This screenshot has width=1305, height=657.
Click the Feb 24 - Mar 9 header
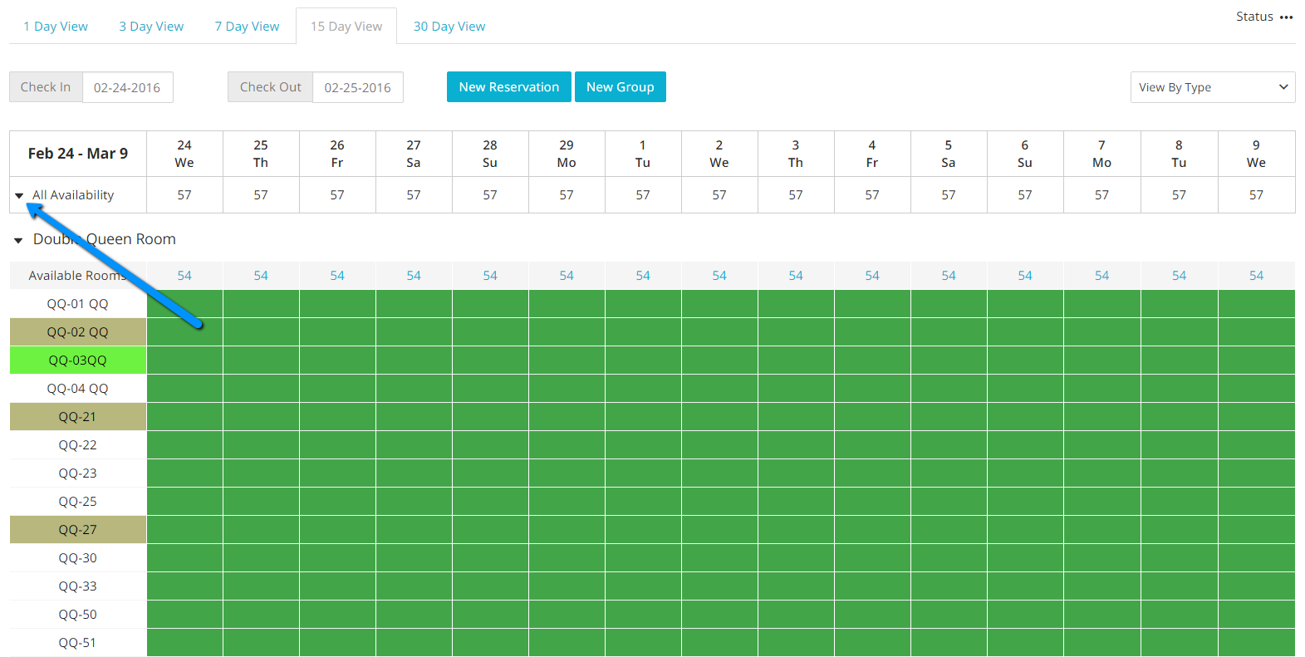(78, 154)
